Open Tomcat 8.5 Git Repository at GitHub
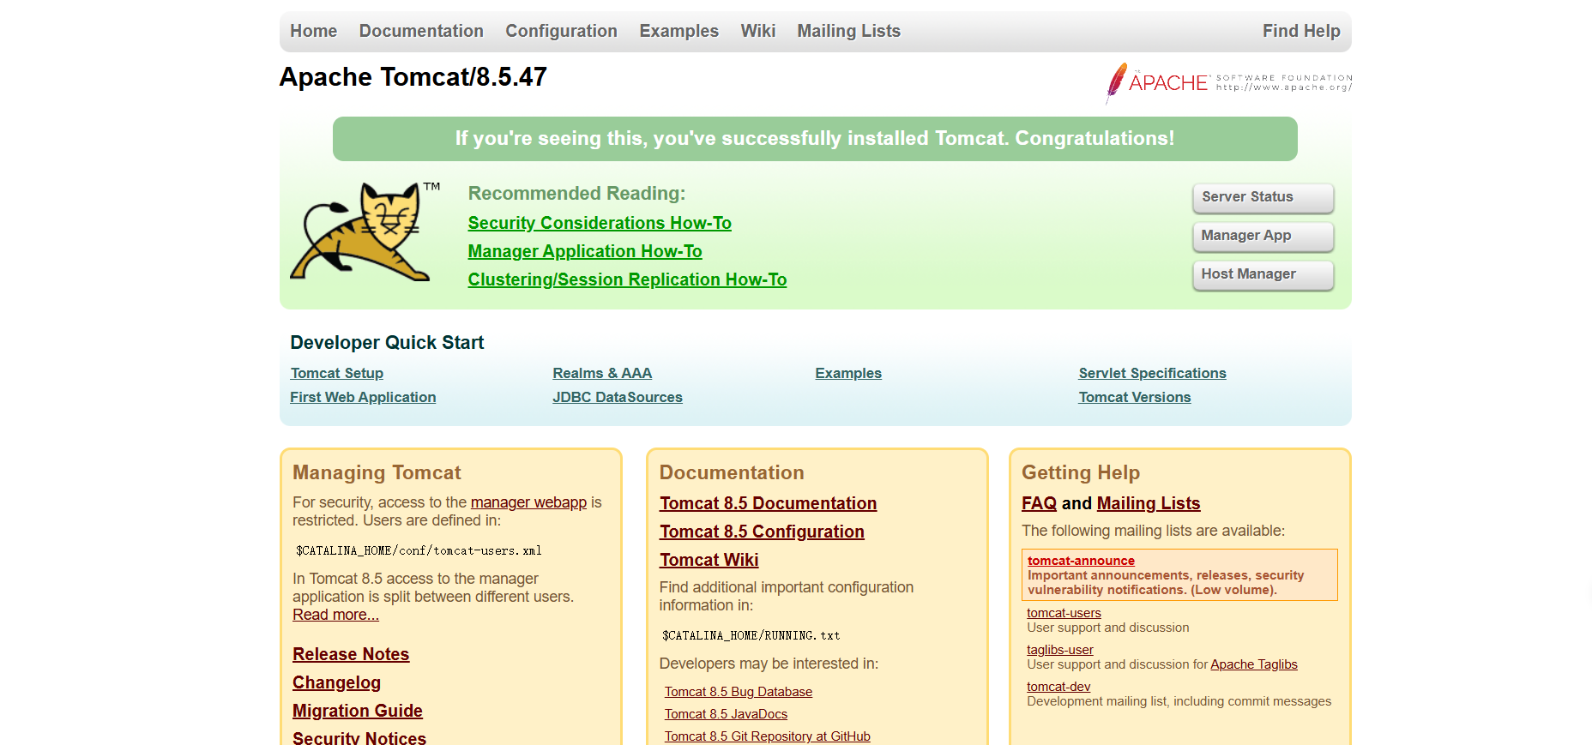The image size is (1592, 745). click(768, 736)
